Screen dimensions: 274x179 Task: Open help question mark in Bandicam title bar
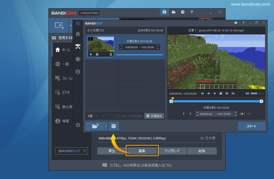[x=192, y=12]
